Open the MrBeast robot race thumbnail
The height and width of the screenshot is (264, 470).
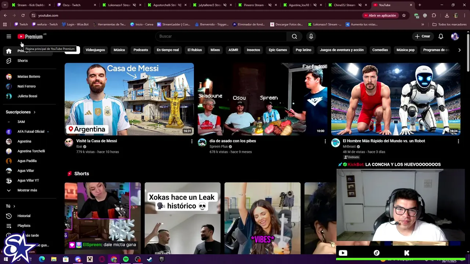[396, 99]
